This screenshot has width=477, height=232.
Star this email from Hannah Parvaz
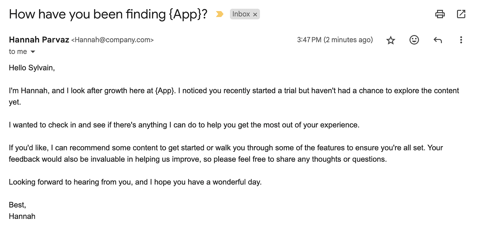point(391,40)
